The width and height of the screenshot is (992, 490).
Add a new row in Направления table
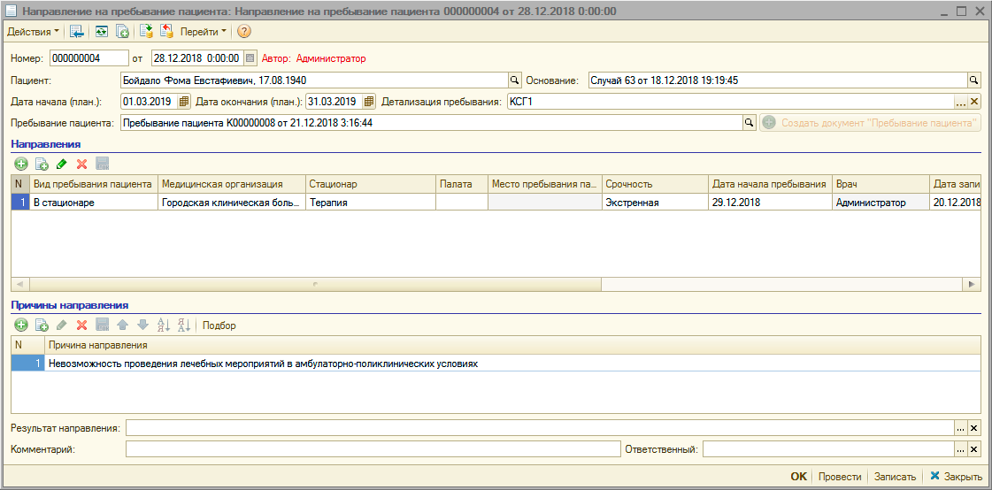(20, 164)
